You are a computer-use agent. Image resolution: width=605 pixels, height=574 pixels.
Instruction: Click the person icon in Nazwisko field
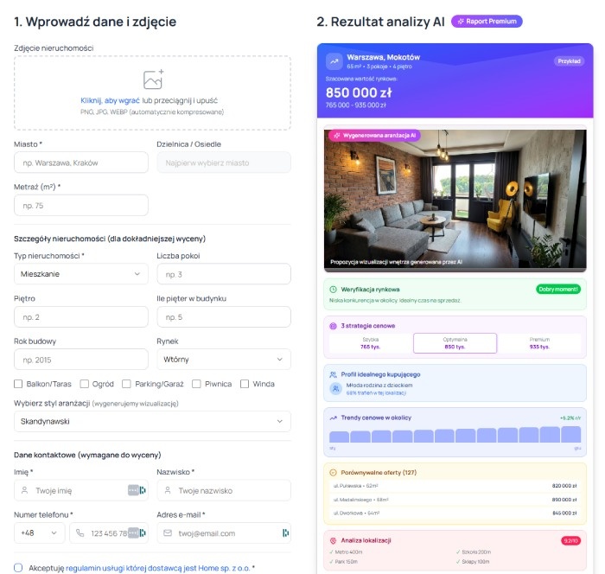[168, 490]
